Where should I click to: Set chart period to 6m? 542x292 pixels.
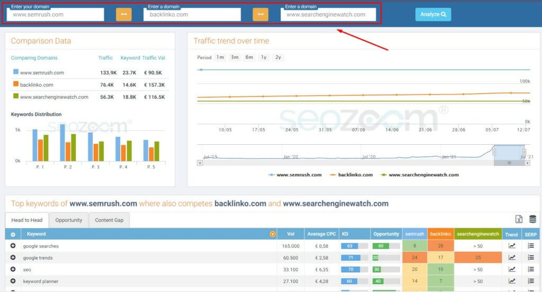tap(249, 58)
